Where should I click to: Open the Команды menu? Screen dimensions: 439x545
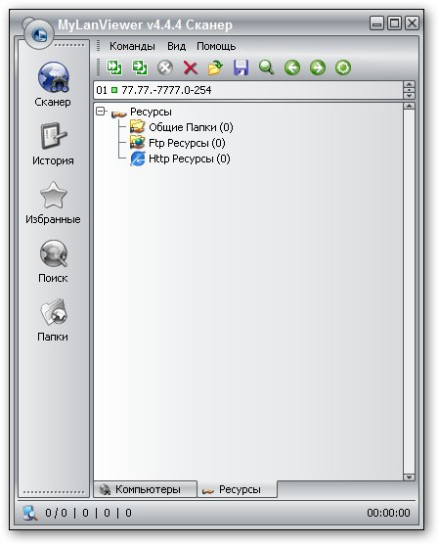(132, 46)
